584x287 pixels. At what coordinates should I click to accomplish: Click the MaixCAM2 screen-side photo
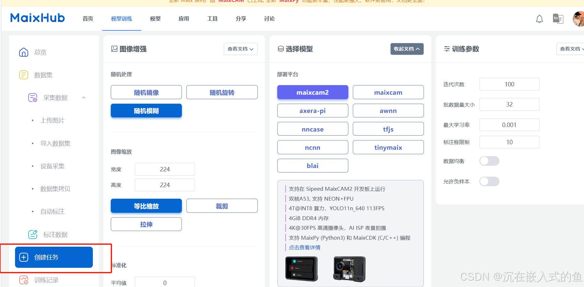[302, 268]
